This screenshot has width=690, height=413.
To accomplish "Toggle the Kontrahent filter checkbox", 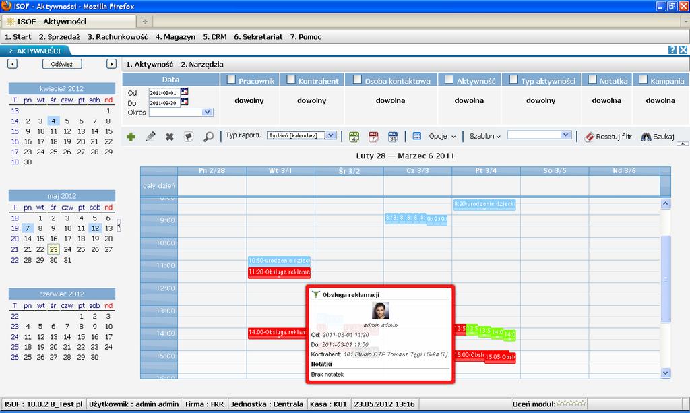I will coord(291,80).
